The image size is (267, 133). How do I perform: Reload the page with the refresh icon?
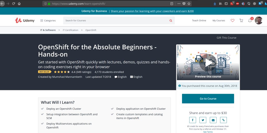point(14,4)
